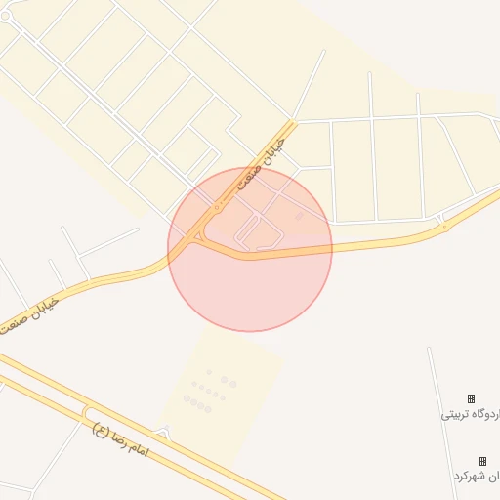The width and height of the screenshot is (500, 500).
Task: Click the red circle's bottom edge outline
Action: [x=250, y=331]
